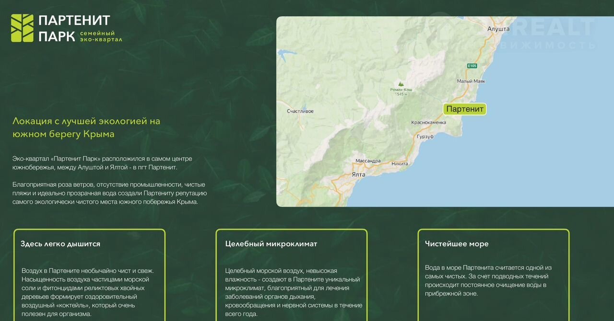This screenshot has width=614, height=321.
Task: Click the E105 road badge on map
Action: pos(472,66)
